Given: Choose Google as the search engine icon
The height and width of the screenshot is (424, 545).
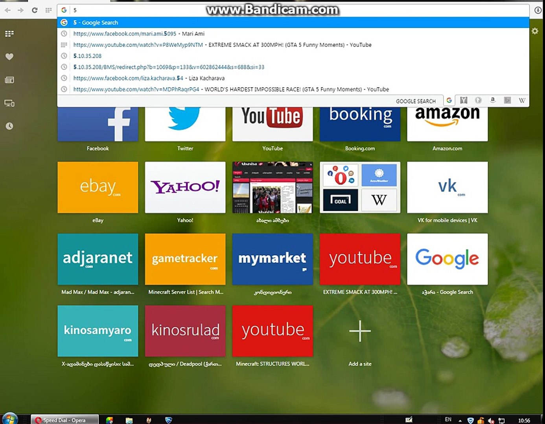Looking at the screenshot, I should pyautogui.click(x=449, y=101).
